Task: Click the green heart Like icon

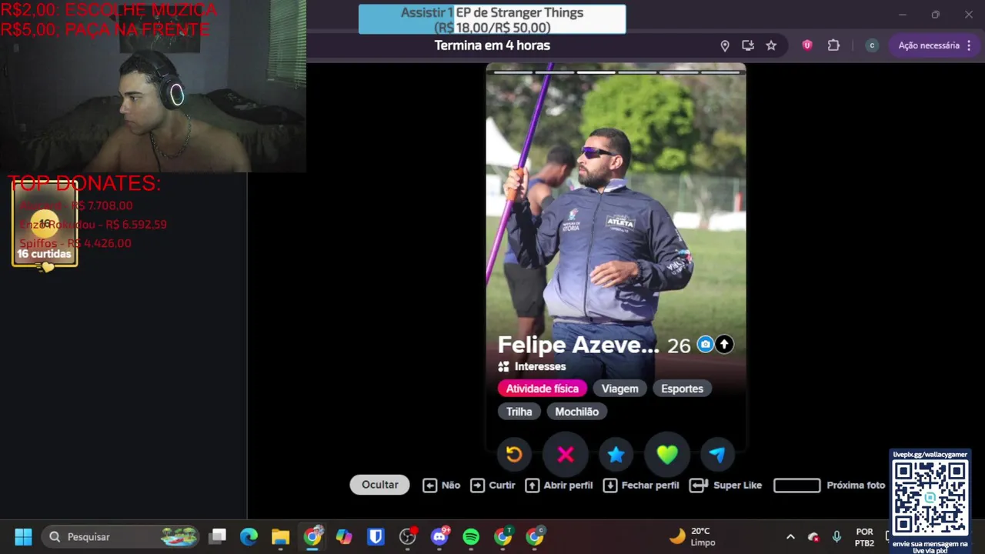Action: tap(667, 455)
